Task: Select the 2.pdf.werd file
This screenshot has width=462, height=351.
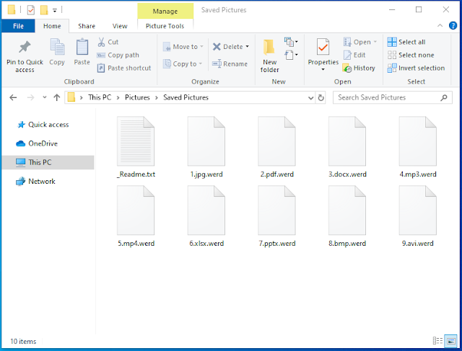Action: point(277,147)
